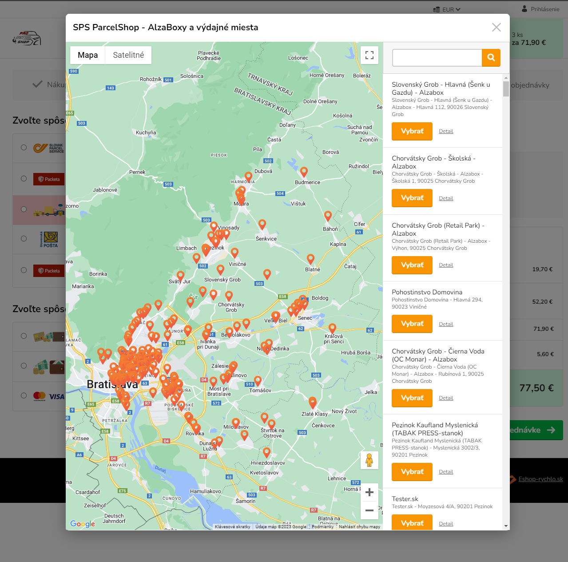Click the Slovenská pošta logo
This screenshot has height=562, width=568.
tap(48, 239)
